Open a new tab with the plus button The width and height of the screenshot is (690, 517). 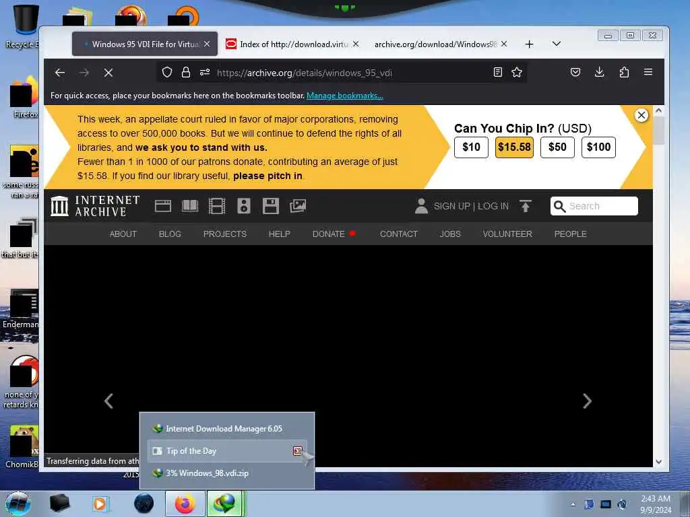click(x=530, y=44)
